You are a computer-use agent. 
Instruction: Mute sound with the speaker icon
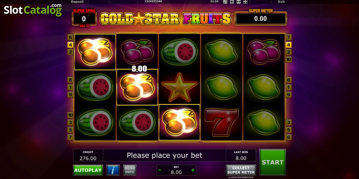pyautogui.click(x=232, y=2)
